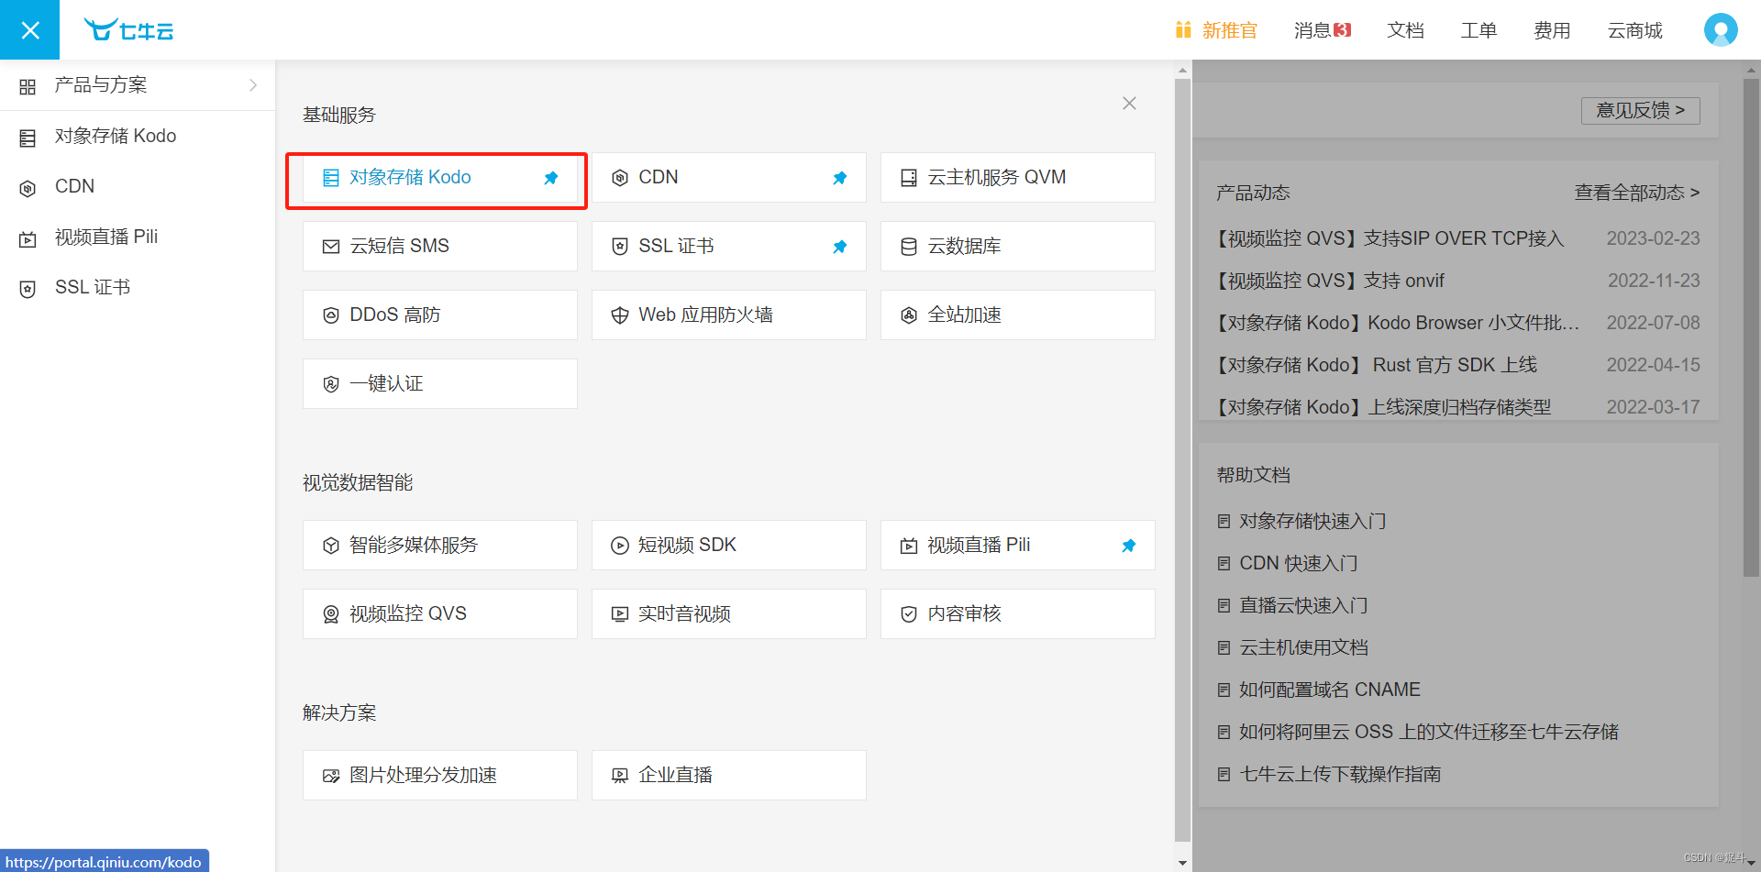Click the 全站加速 icon
Screen dimensions: 1761x872
point(909,315)
